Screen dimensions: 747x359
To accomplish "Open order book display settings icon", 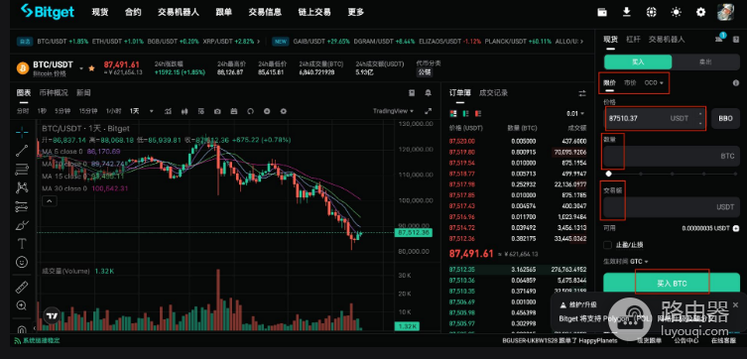I will [582, 93].
